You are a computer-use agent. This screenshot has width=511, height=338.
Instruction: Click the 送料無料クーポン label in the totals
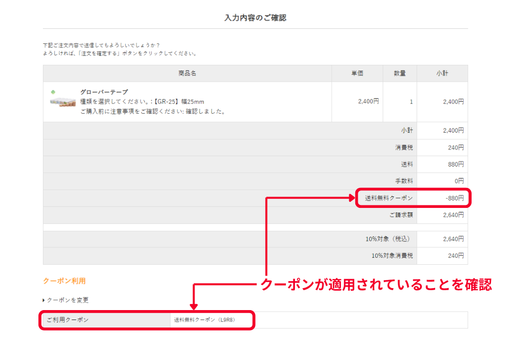tap(389, 198)
